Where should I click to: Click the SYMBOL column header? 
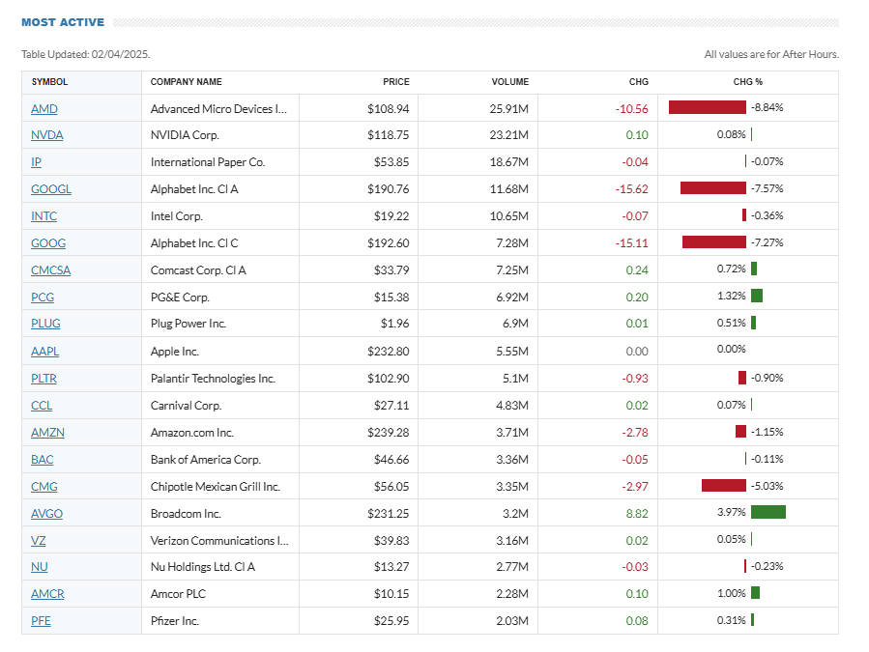tap(50, 82)
